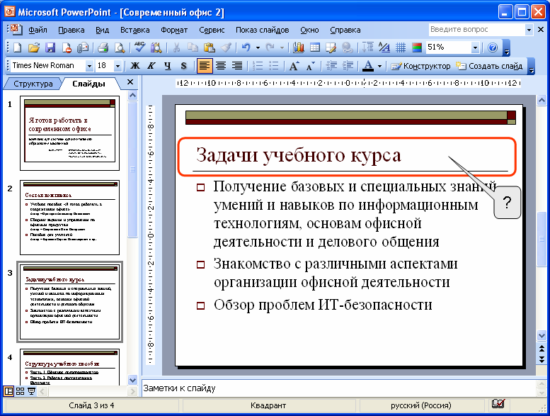
Task: Switch to slide sorter view icon
Action: pyautogui.click(x=21, y=391)
